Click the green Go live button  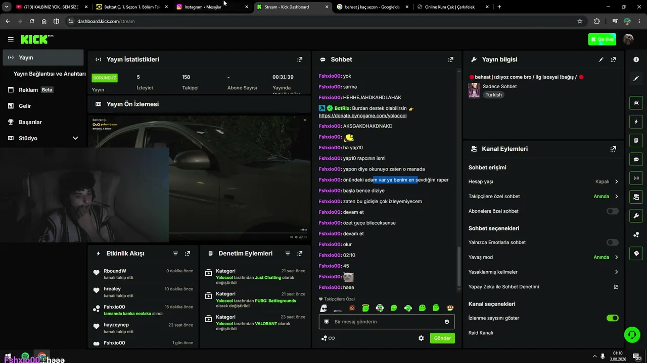602,39
